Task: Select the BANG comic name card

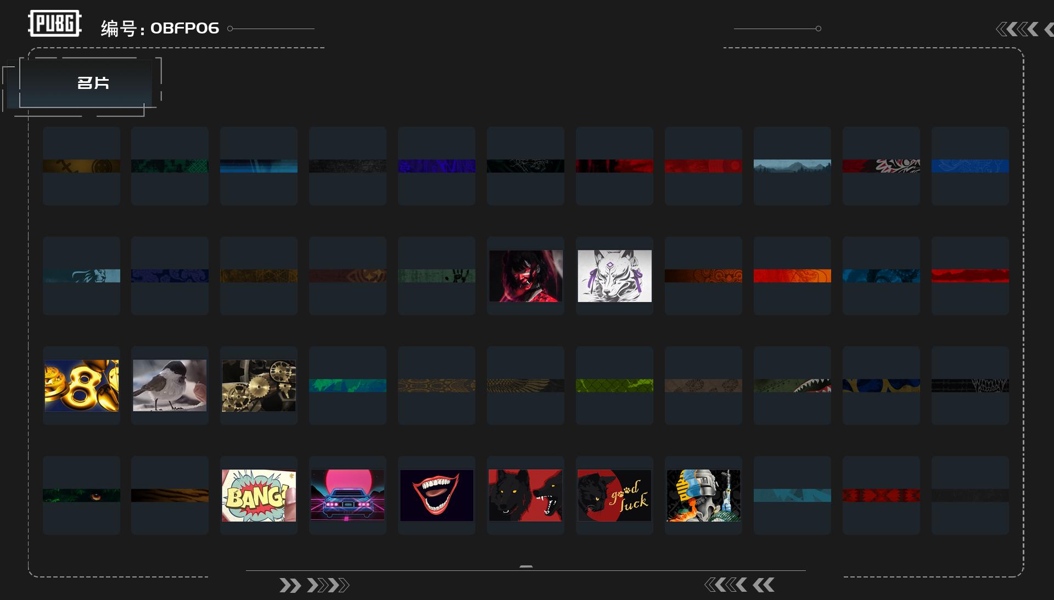Action: 259,495
